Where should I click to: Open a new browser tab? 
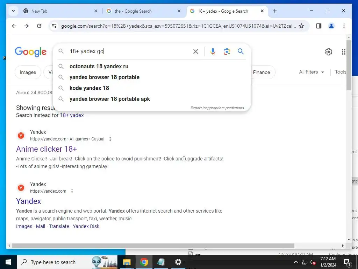point(275,11)
